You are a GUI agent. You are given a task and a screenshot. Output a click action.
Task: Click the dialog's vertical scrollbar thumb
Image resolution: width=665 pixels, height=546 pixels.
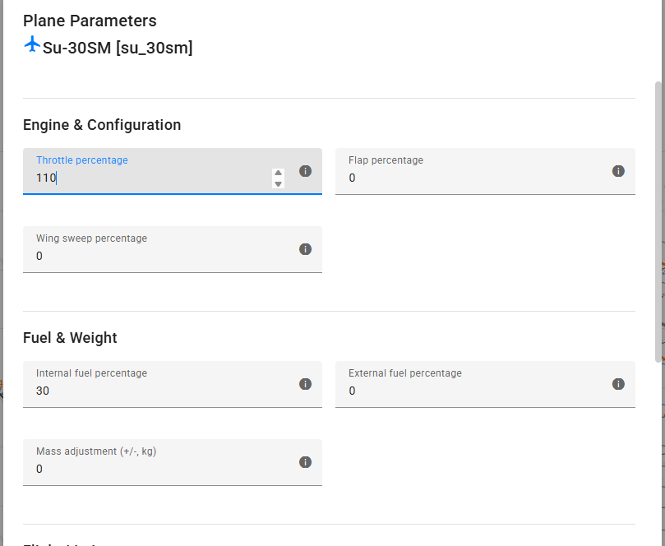pyautogui.click(x=658, y=222)
